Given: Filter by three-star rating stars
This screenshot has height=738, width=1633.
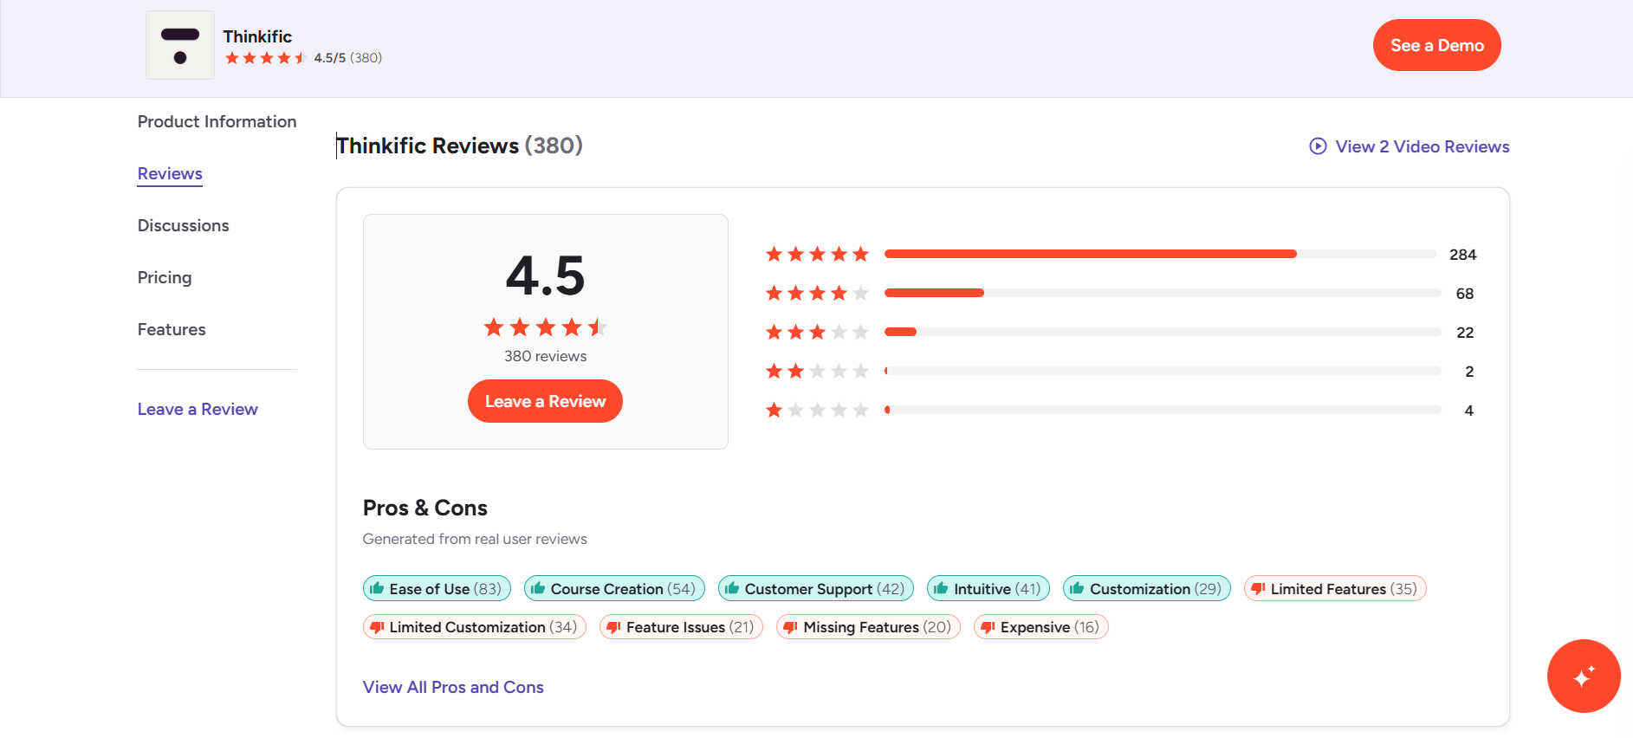Looking at the screenshot, I should 817,332.
